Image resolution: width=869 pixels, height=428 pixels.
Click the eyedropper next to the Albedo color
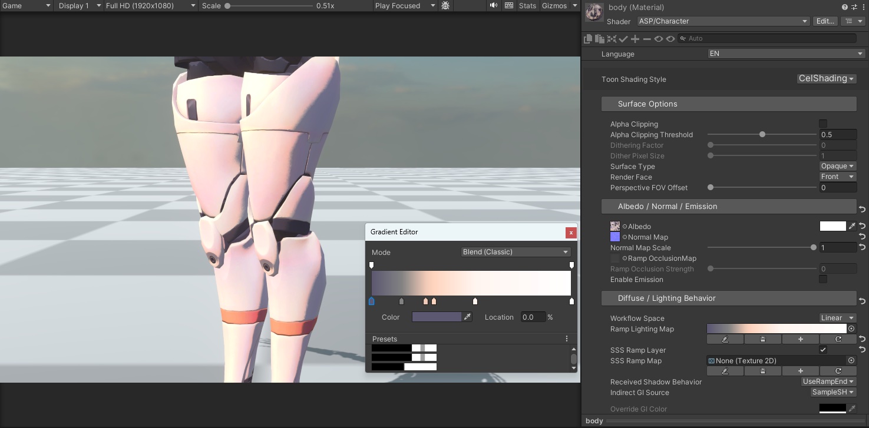pos(851,226)
